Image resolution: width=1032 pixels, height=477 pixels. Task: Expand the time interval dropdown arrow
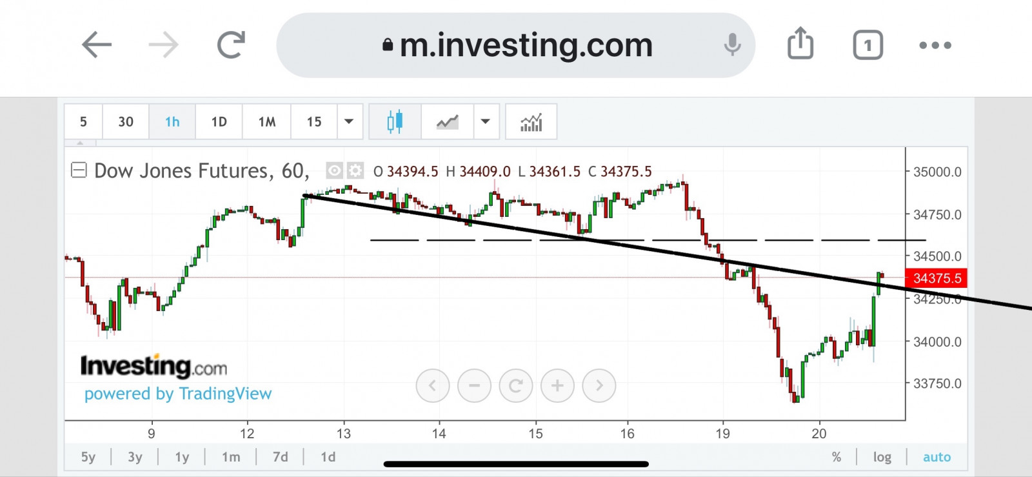349,121
